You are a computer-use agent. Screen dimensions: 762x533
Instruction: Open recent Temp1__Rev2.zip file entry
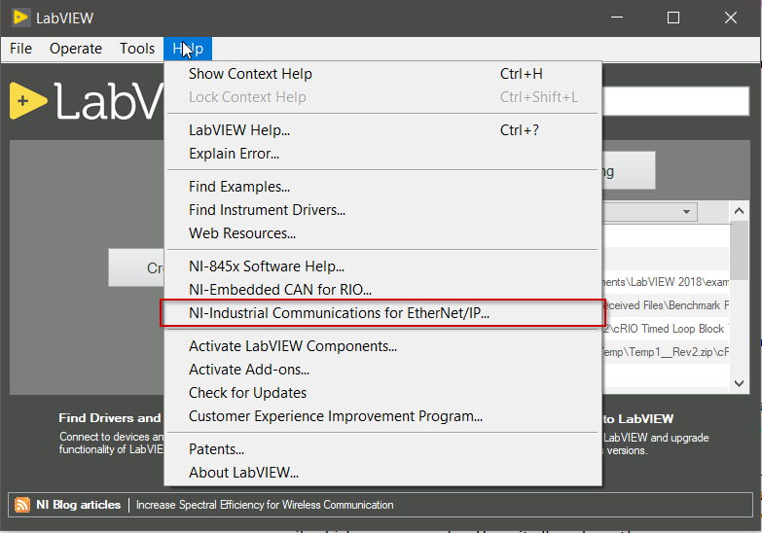click(x=666, y=352)
